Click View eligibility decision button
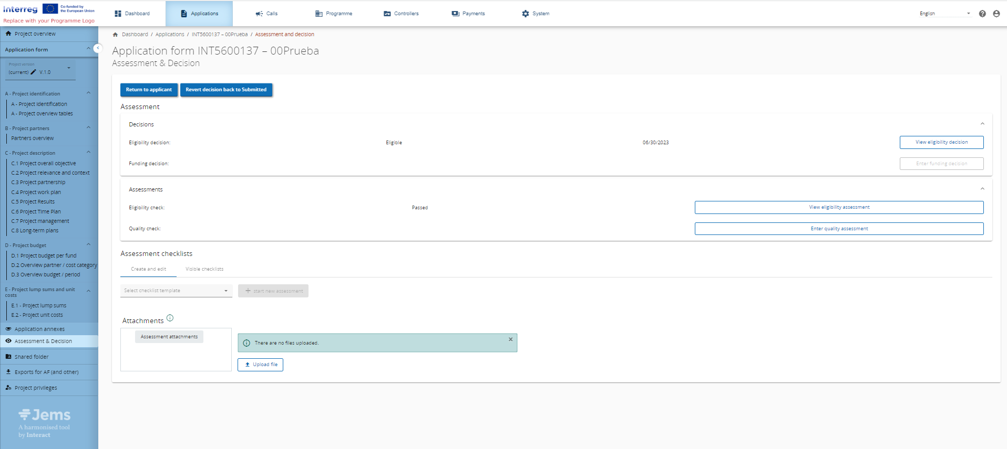The image size is (1007, 449). [941, 142]
